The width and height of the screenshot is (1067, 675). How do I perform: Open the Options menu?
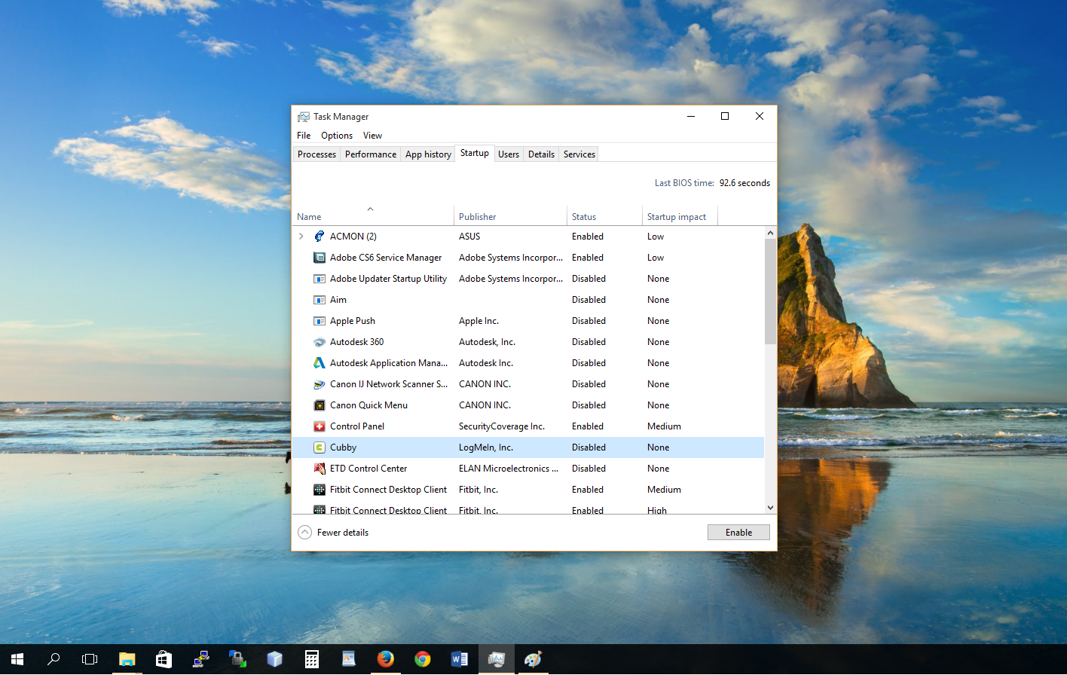coord(336,135)
